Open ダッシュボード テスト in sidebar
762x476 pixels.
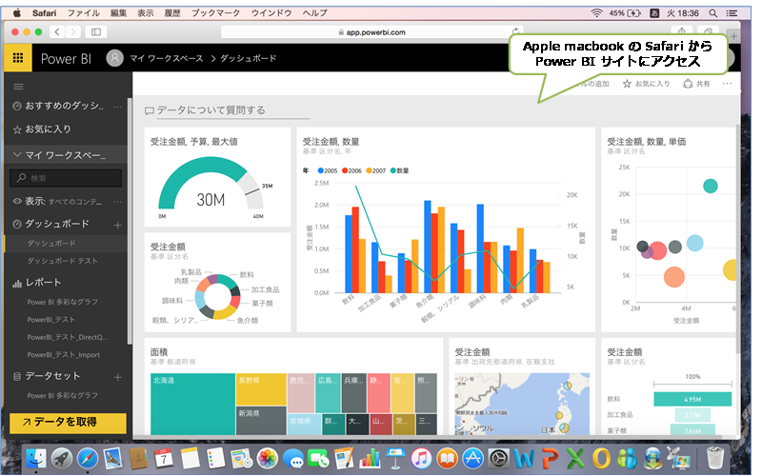62,261
